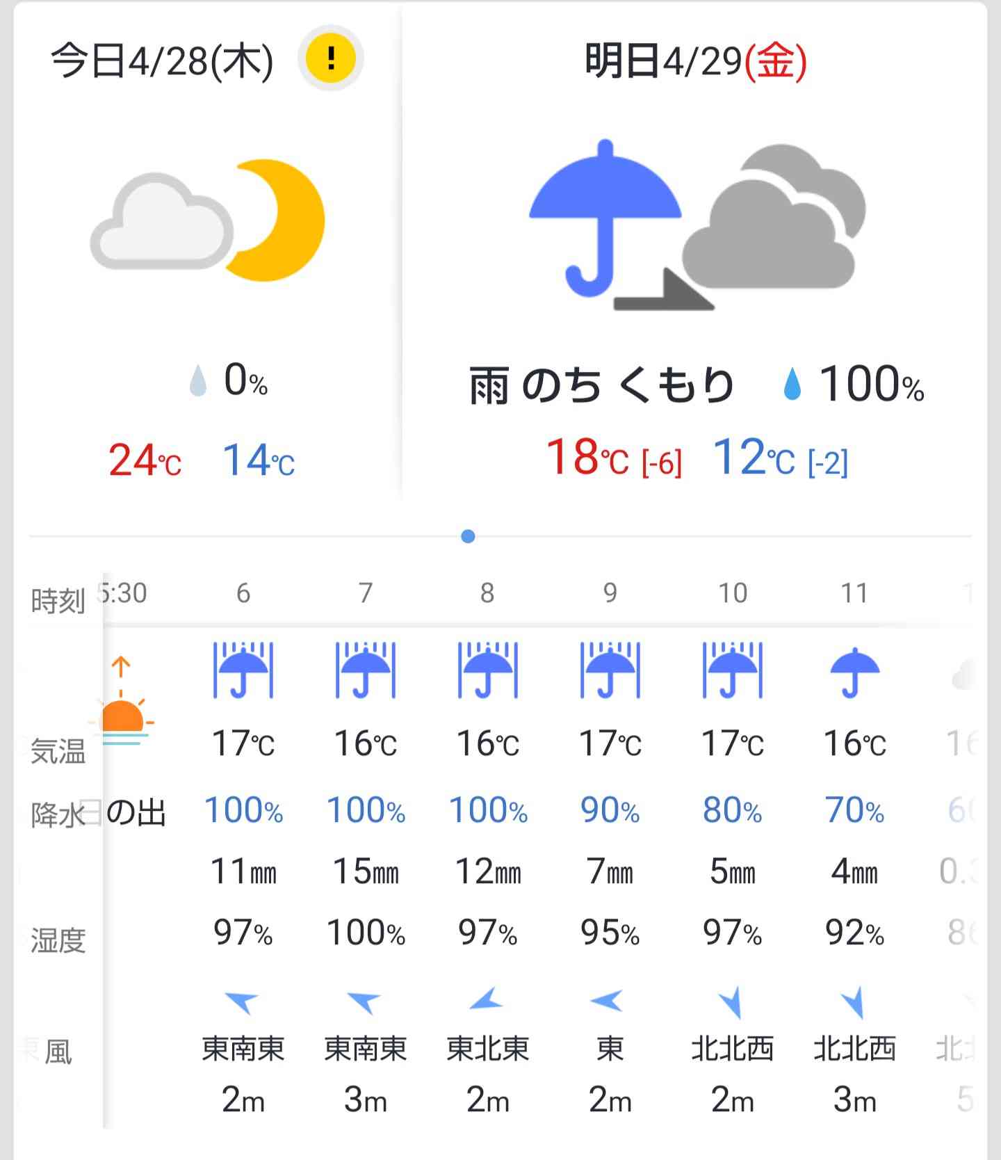Image resolution: width=1001 pixels, height=1160 pixels.
Task: Tap the 雨のちくもり forecast text
Action: click(602, 385)
